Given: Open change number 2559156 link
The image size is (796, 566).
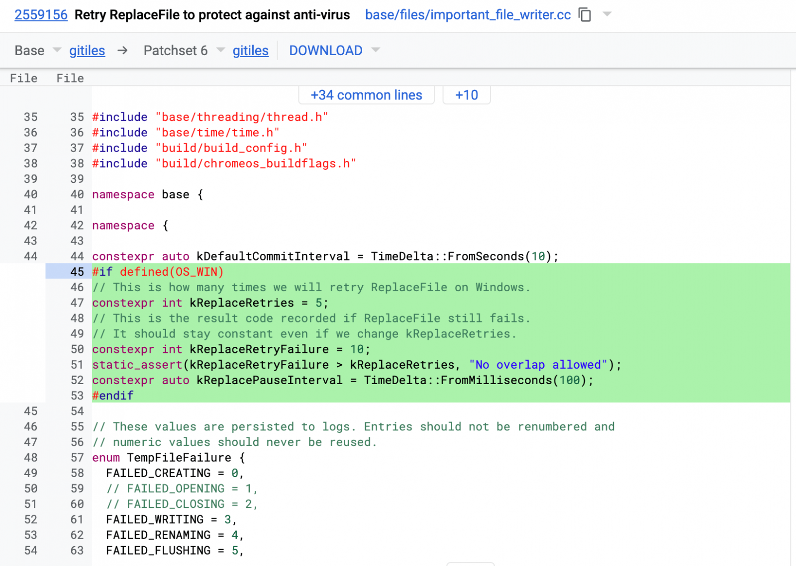Looking at the screenshot, I should tap(41, 15).
